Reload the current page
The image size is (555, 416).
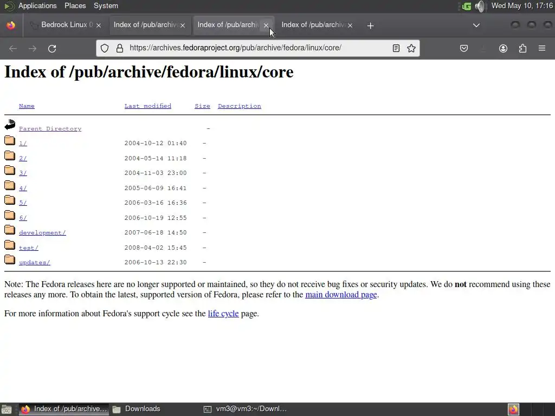click(52, 48)
